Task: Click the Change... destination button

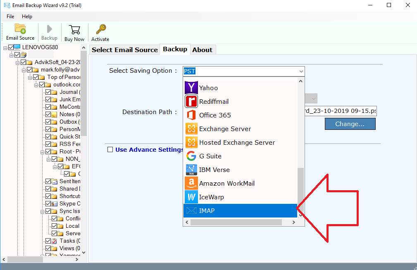Action: [350, 124]
